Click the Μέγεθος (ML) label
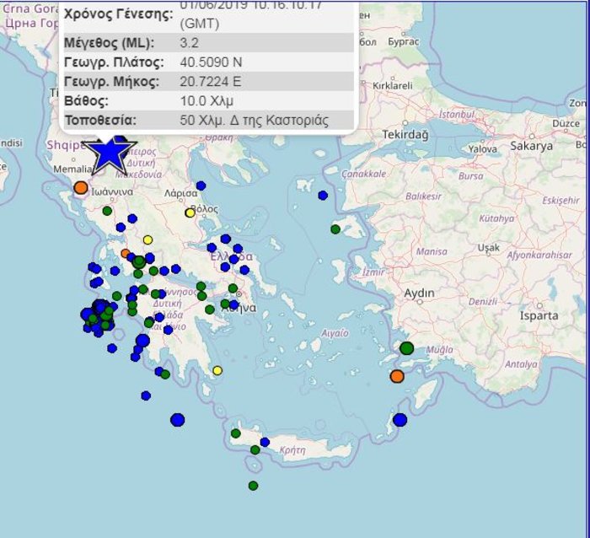The height and width of the screenshot is (538, 590). click(109, 43)
